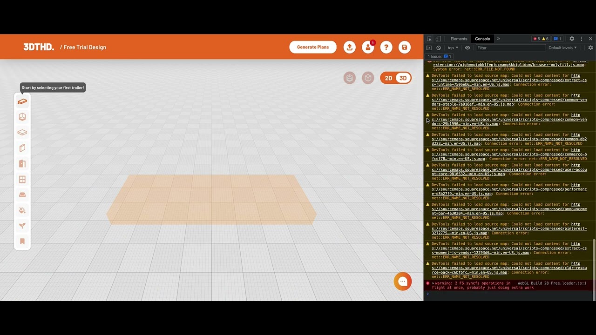Viewport: 596px width, 335px height.
Task: Click the upload share icon in header
Action: tap(350, 47)
